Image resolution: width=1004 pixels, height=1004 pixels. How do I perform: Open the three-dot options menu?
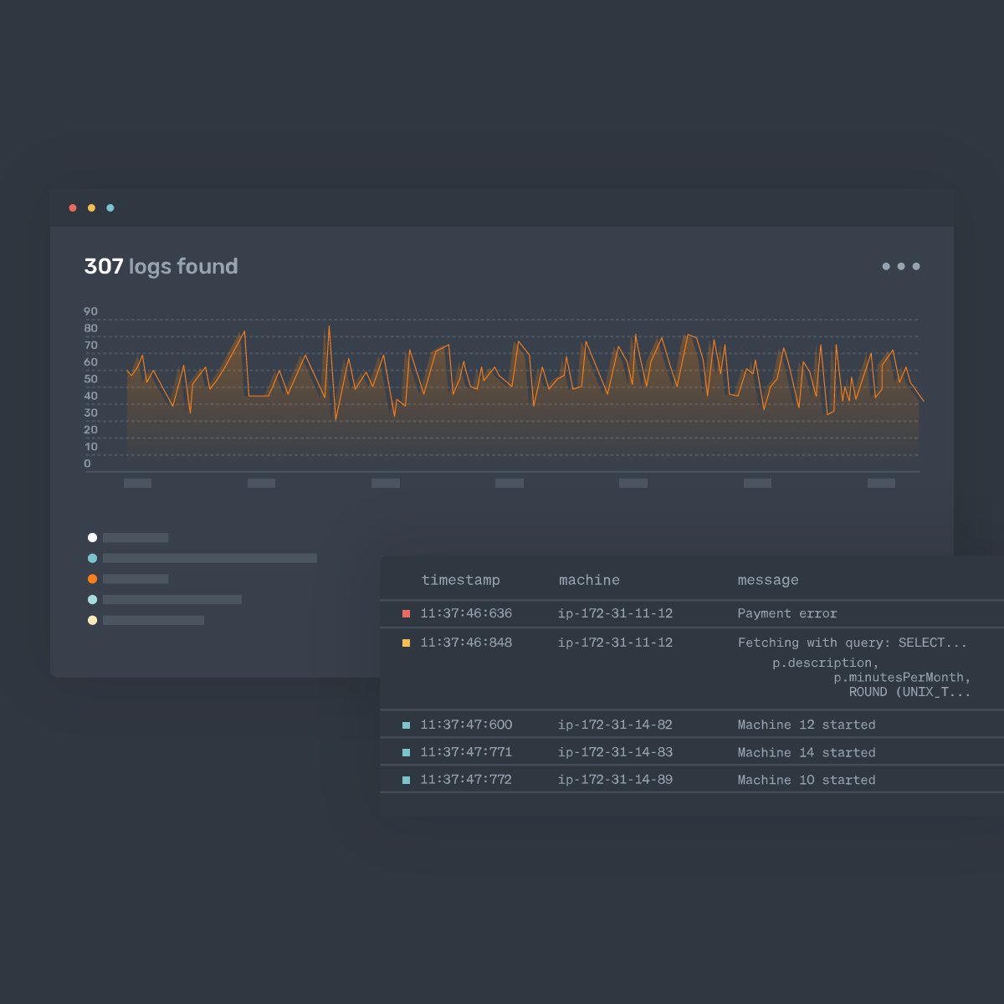point(901,266)
